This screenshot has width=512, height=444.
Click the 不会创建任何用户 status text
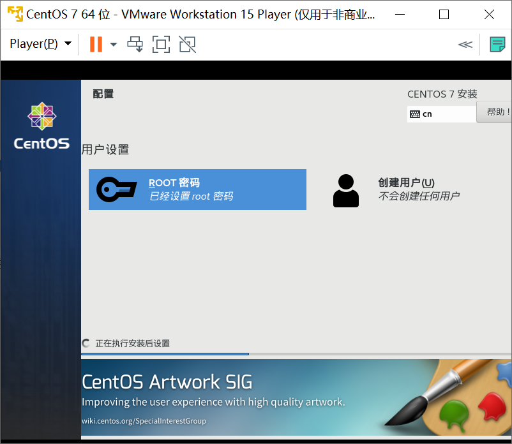[x=419, y=196]
